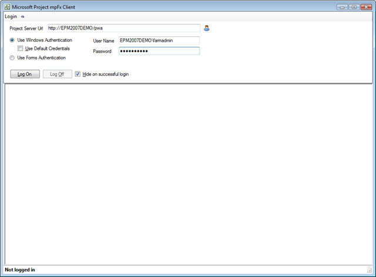Click the empty main content panel

pyautogui.click(x=188, y=174)
